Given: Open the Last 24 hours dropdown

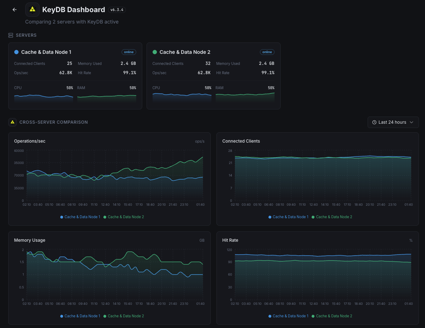Looking at the screenshot, I should coord(393,122).
